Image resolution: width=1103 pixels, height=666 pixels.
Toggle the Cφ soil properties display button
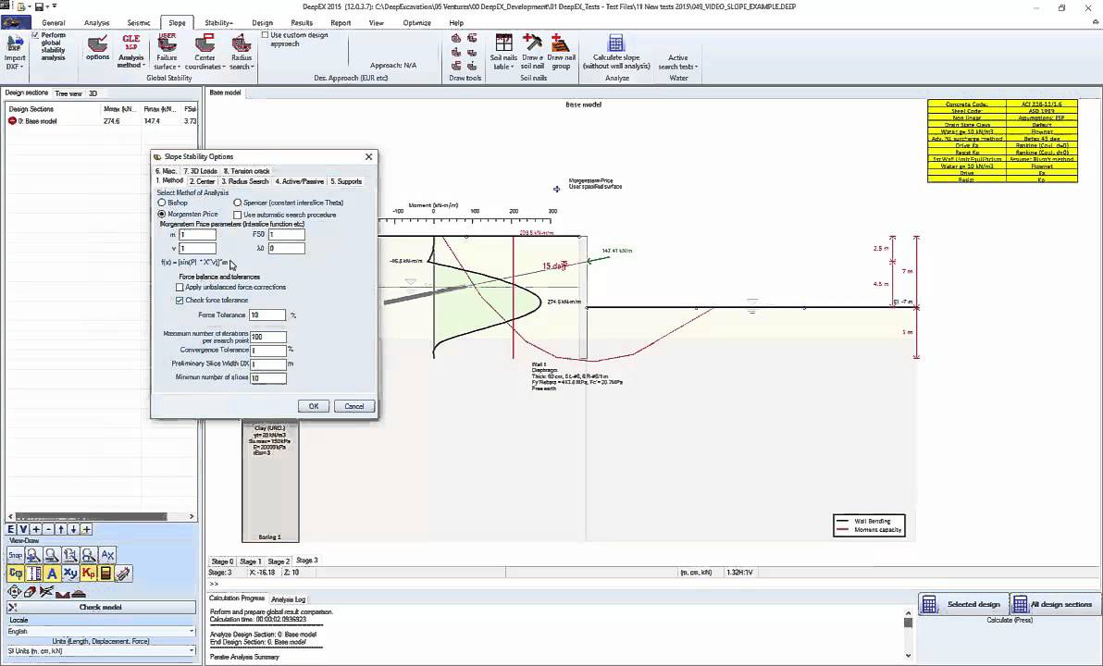(15, 573)
